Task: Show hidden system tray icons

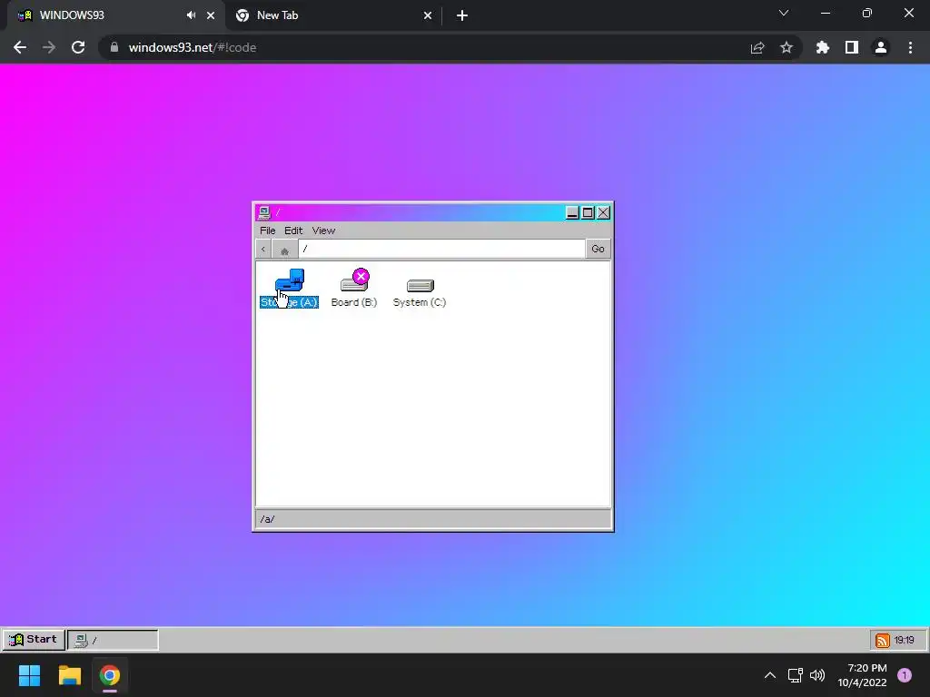Action: pyautogui.click(x=770, y=675)
